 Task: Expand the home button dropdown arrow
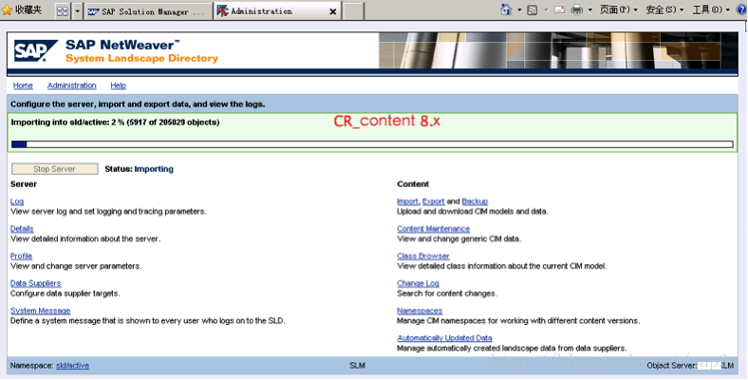click(x=519, y=10)
